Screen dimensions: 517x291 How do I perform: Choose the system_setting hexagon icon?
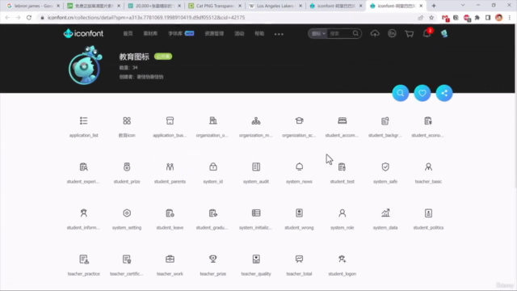(127, 213)
